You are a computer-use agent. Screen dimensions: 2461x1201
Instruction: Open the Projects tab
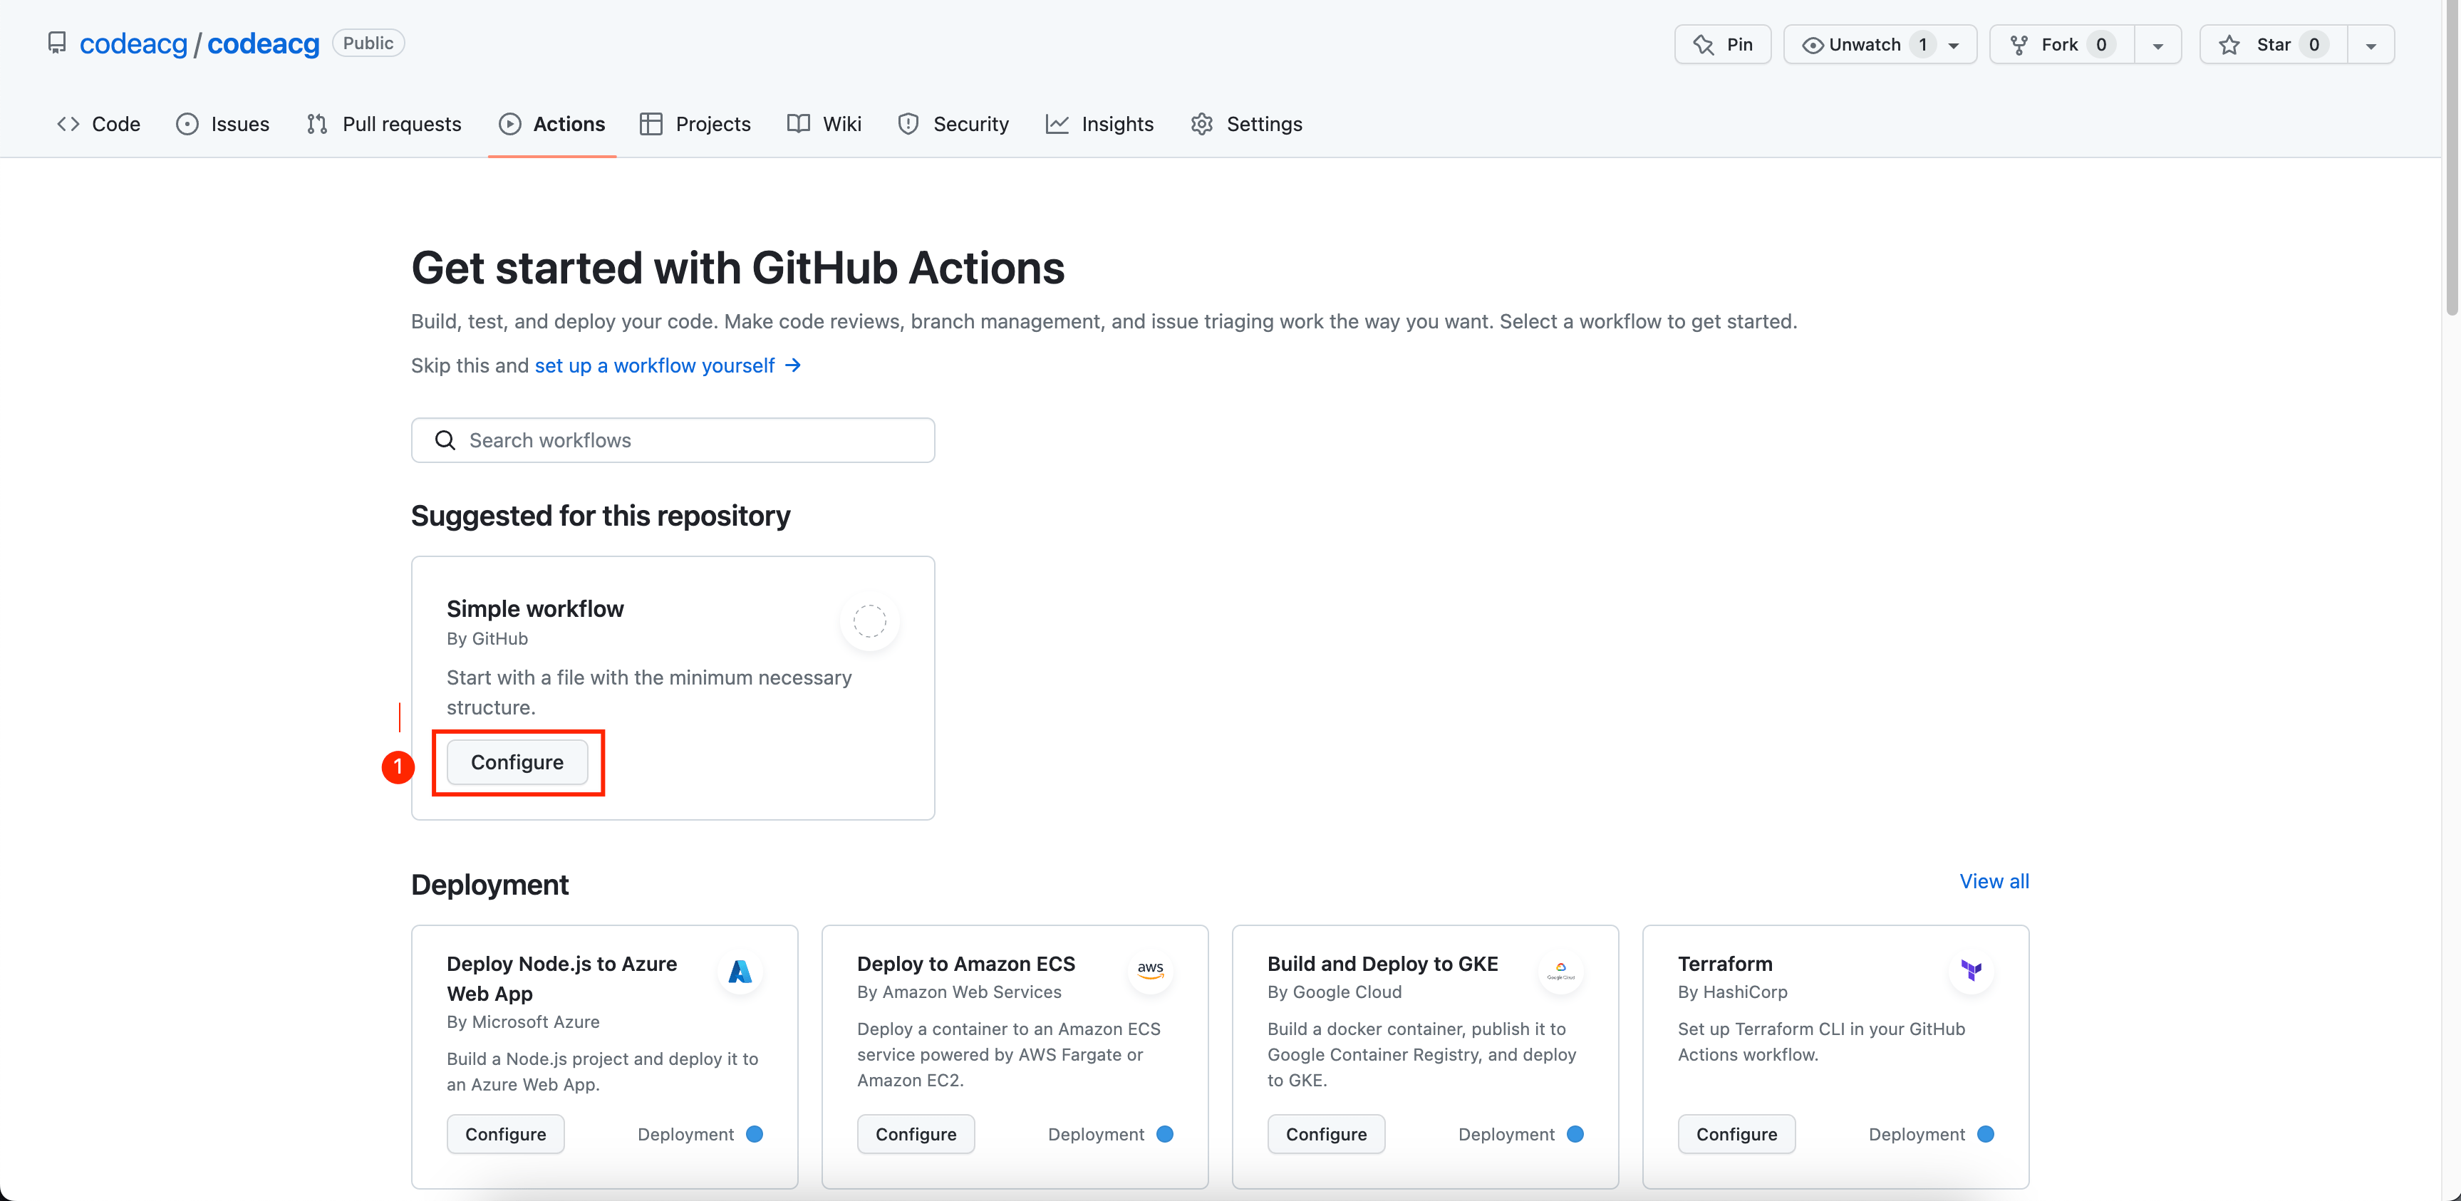click(695, 124)
